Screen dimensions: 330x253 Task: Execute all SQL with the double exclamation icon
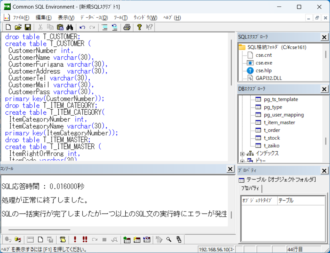[x=85, y=239]
